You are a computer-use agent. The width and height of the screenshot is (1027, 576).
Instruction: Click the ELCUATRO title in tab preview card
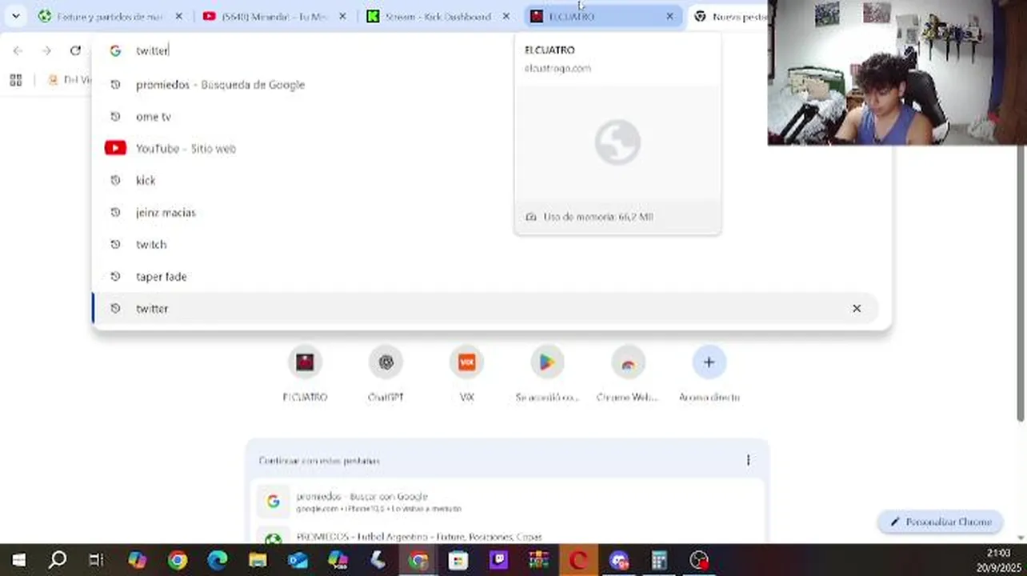[549, 50]
